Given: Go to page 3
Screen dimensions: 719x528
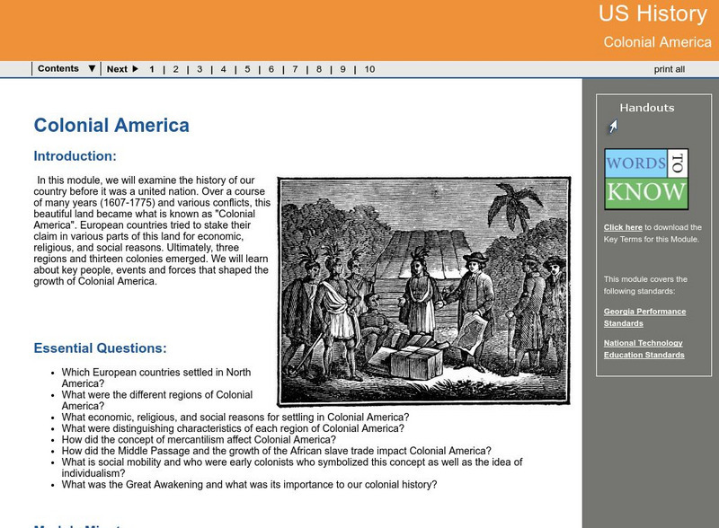Looking at the screenshot, I should (200, 69).
